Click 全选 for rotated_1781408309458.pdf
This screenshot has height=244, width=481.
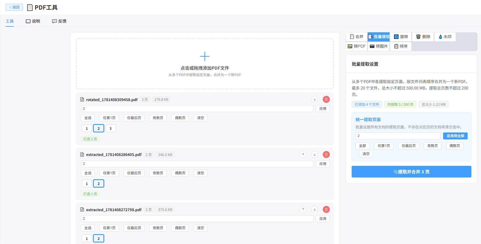pyautogui.click(x=88, y=118)
